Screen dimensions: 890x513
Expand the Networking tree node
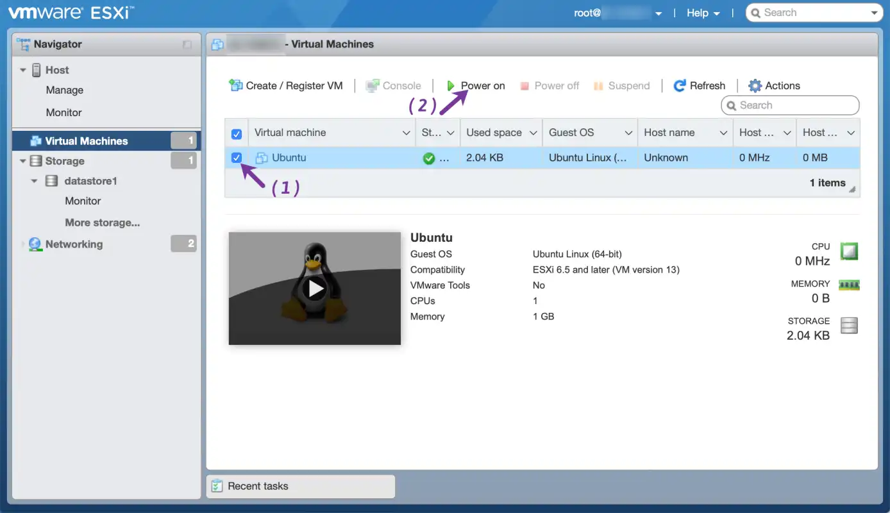click(23, 244)
